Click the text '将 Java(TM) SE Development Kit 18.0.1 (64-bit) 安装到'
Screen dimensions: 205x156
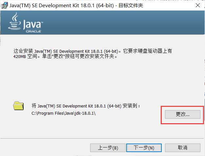tap(86, 106)
